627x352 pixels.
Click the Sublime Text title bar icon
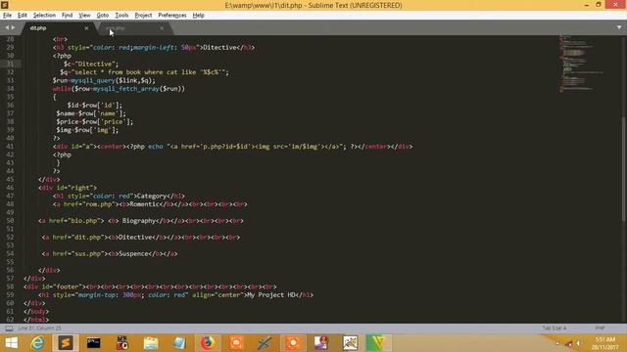pos(5,5)
